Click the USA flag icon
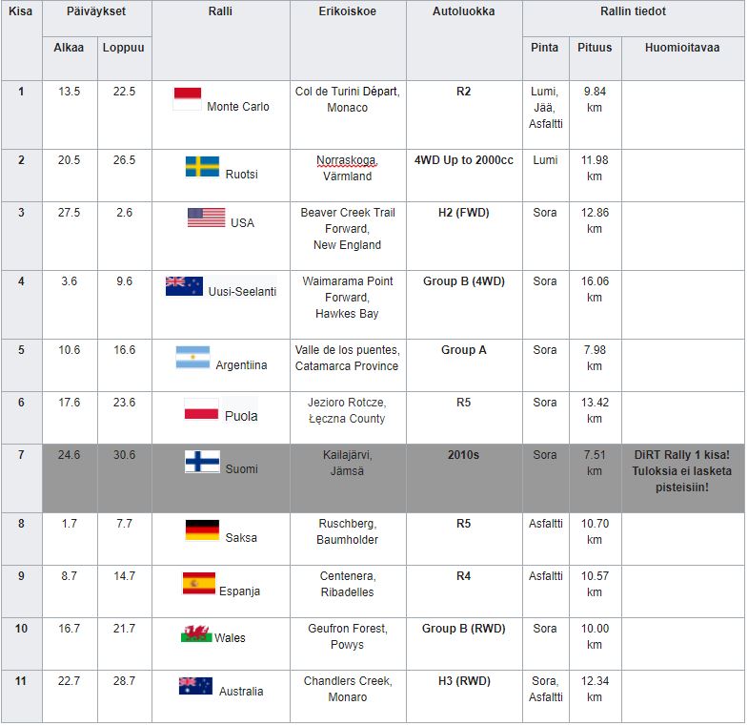The height and width of the screenshot is (726, 748). click(x=206, y=218)
